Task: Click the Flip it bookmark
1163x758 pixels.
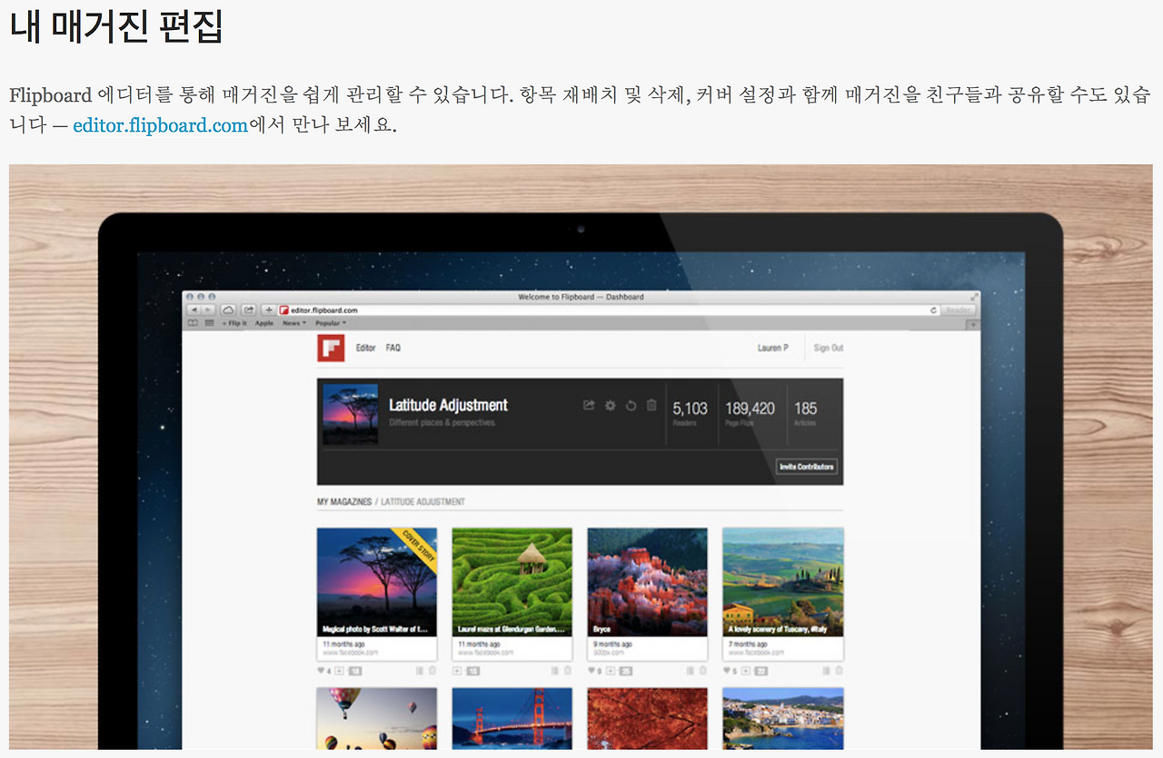Action: (234, 323)
